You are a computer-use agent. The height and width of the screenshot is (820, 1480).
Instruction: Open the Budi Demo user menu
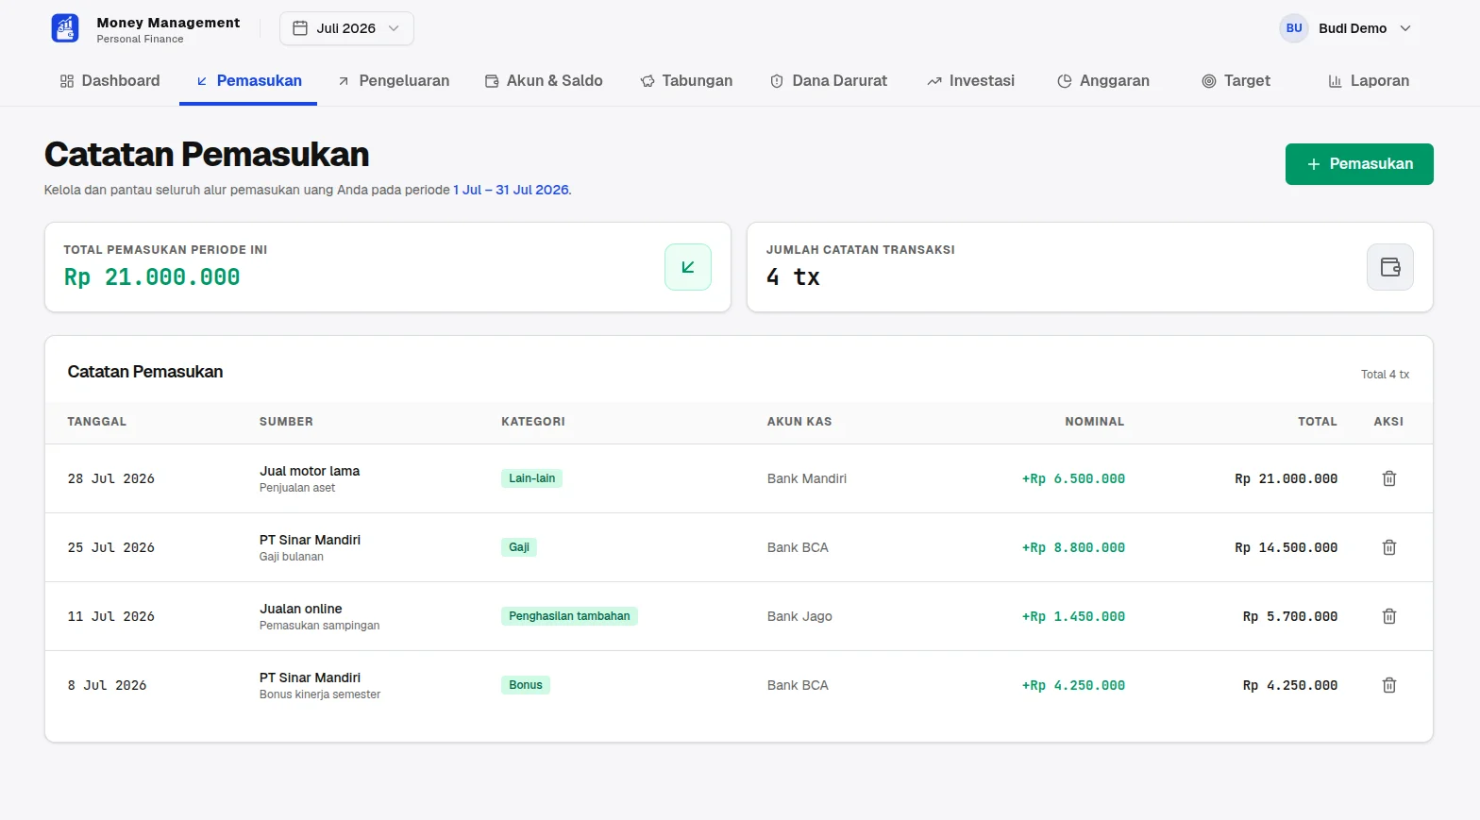(x=1346, y=28)
